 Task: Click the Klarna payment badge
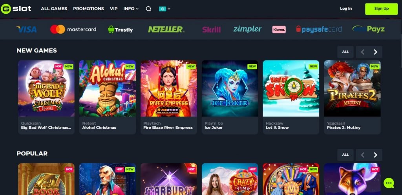tap(279, 29)
